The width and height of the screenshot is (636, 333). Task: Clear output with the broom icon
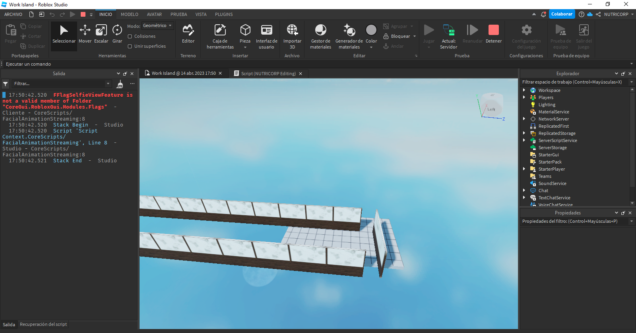[120, 84]
